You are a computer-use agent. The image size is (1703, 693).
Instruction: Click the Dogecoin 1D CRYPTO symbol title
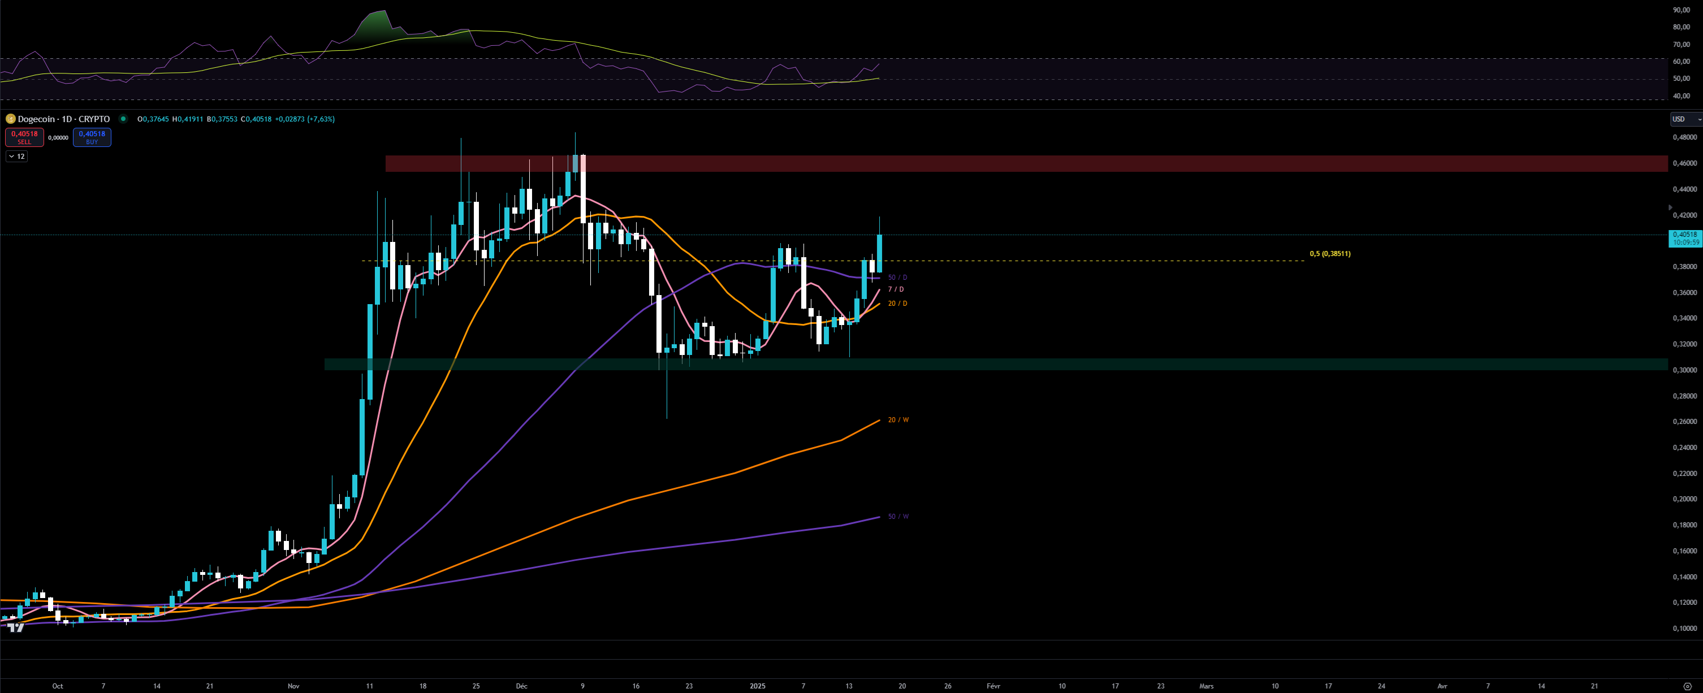tap(63, 119)
